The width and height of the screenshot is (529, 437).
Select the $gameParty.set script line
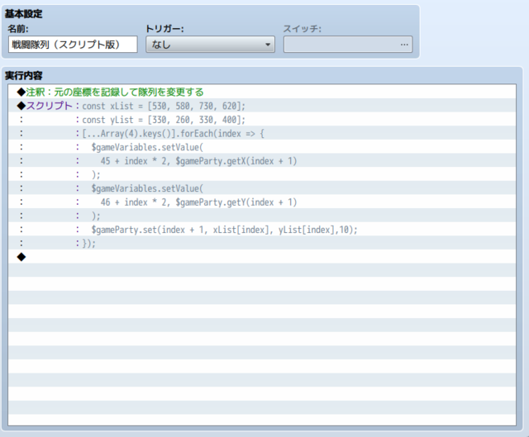(262, 230)
